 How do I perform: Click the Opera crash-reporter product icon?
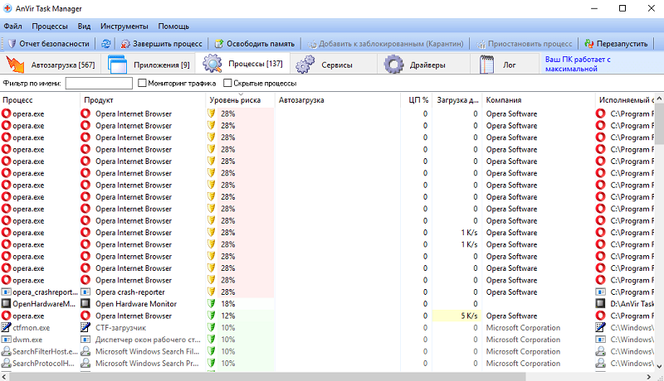click(x=85, y=292)
